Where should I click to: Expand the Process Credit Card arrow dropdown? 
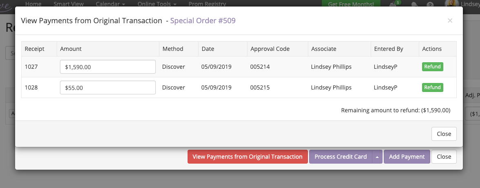(x=377, y=157)
